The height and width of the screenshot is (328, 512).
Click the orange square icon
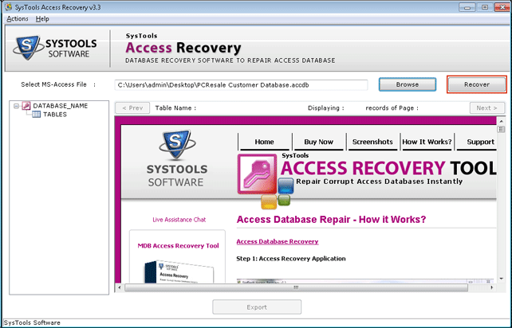pyautogui.click(x=269, y=202)
